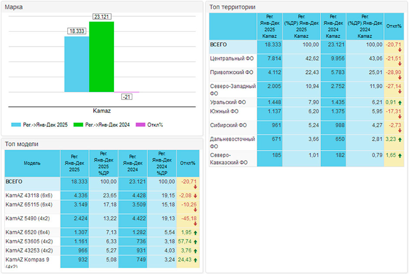Image resolution: width=409 pixels, height=274 pixels.
Task: Click green up arrow beside Дальневосточный ФО deviation
Action: (x=400, y=140)
